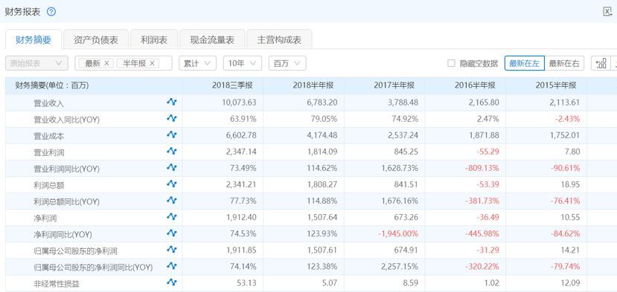This screenshot has height=292, width=617.
Task: Open the 资产负债表 tab
Action: 96,39
